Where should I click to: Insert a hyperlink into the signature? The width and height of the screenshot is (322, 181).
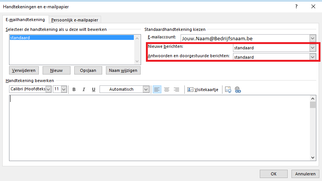point(238,90)
